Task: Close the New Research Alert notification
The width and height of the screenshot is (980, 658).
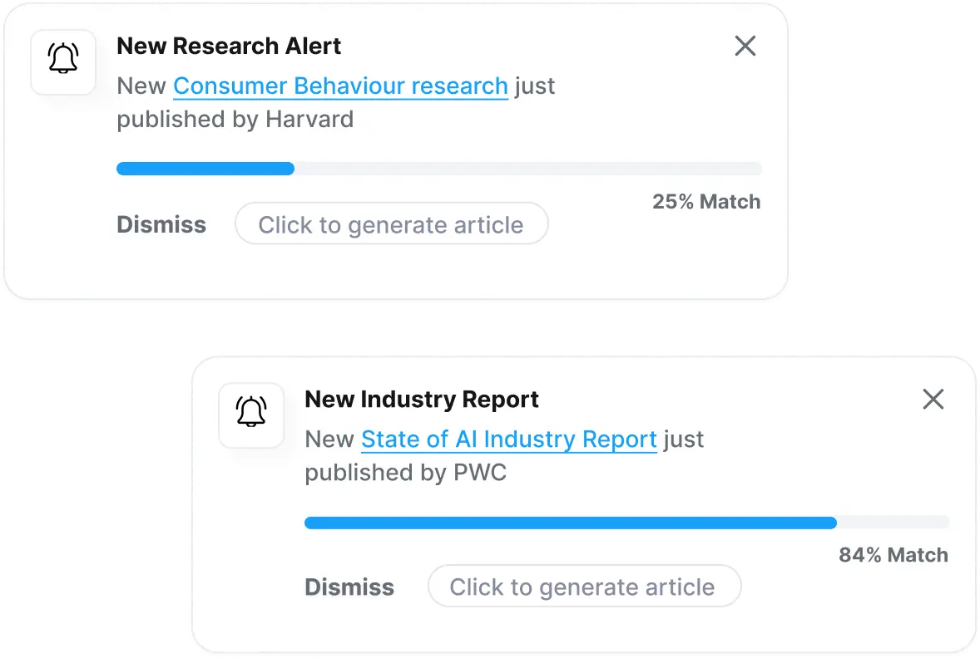Action: (x=745, y=47)
